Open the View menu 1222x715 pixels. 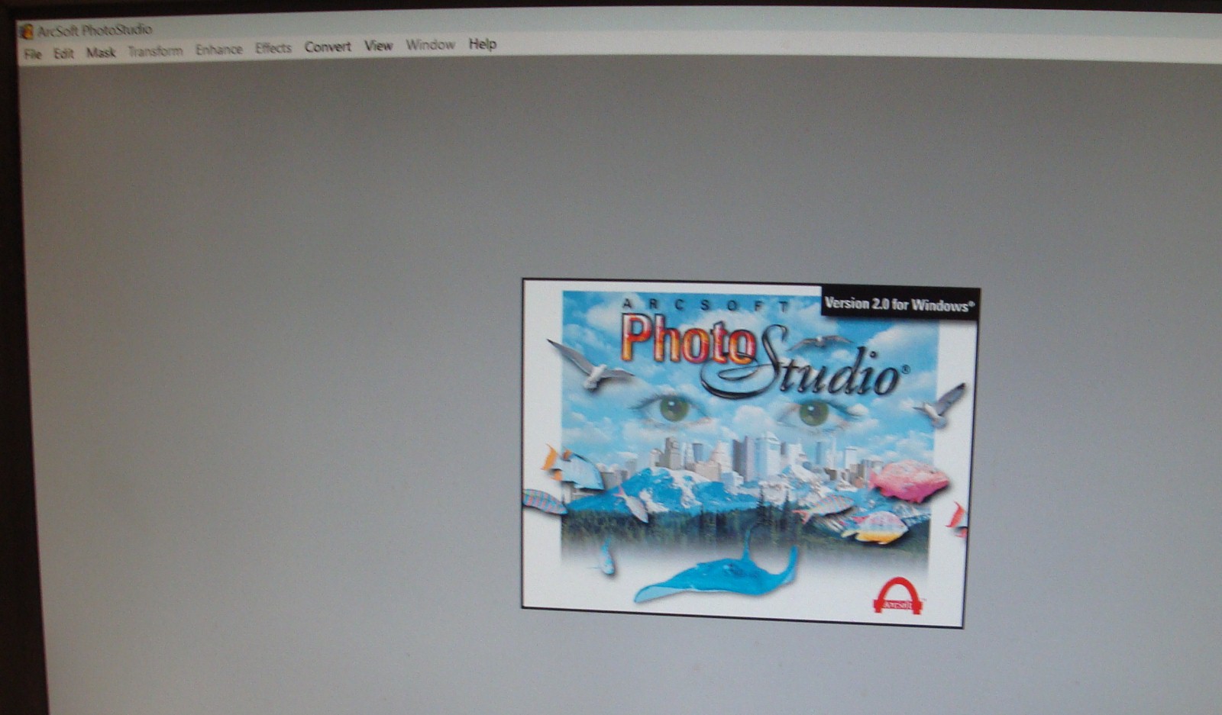(378, 46)
